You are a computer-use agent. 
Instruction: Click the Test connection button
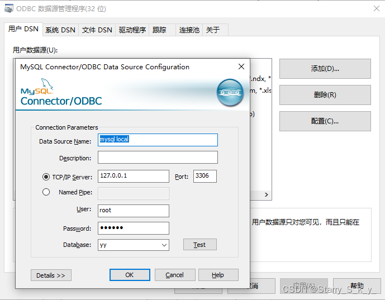tap(200, 245)
